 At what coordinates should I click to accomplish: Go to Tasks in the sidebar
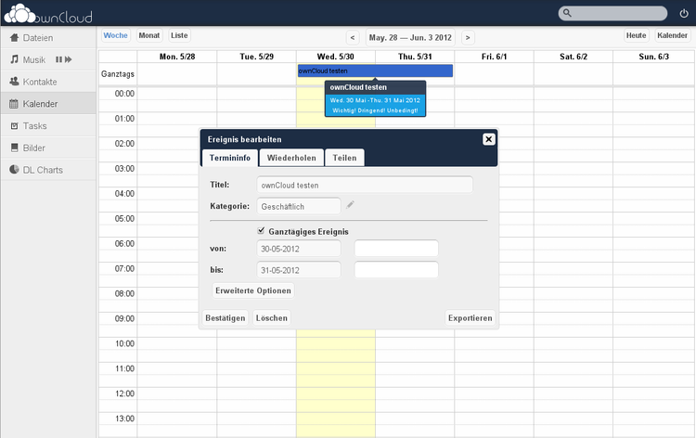[34, 125]
